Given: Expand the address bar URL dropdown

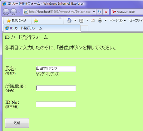Looking at the screenshot, I should pyautogui.click(x=94, y=12).
